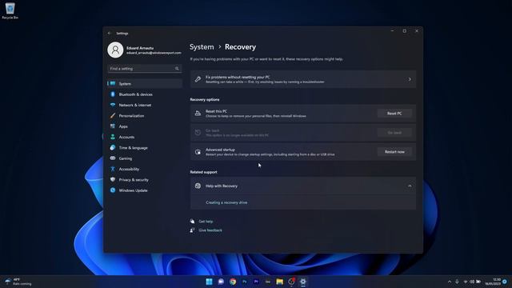Click the Privacy & security shield icon

pos(113,179)
